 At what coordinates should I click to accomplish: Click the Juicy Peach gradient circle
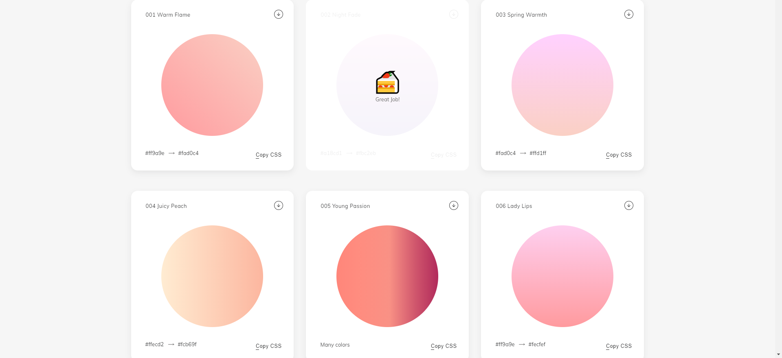click(x=212, y=276)
